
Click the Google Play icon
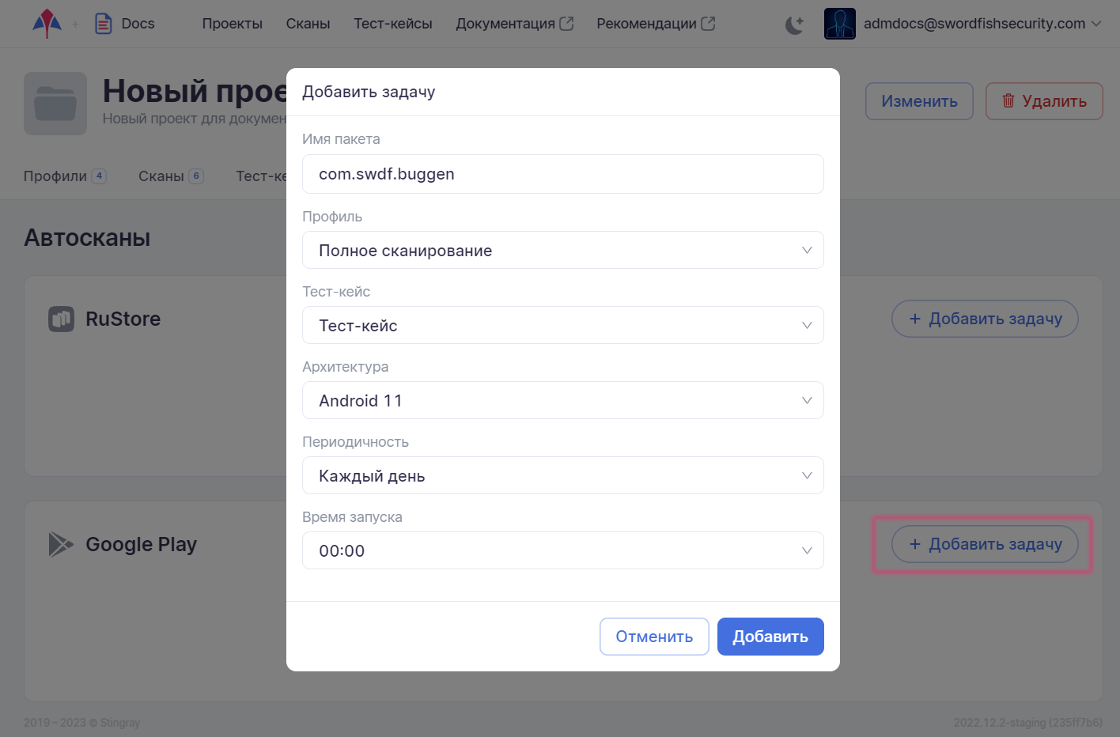click(61, 544)
